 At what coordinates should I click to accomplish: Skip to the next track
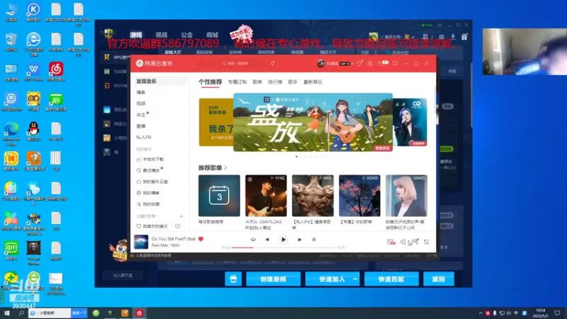(299, 240)
